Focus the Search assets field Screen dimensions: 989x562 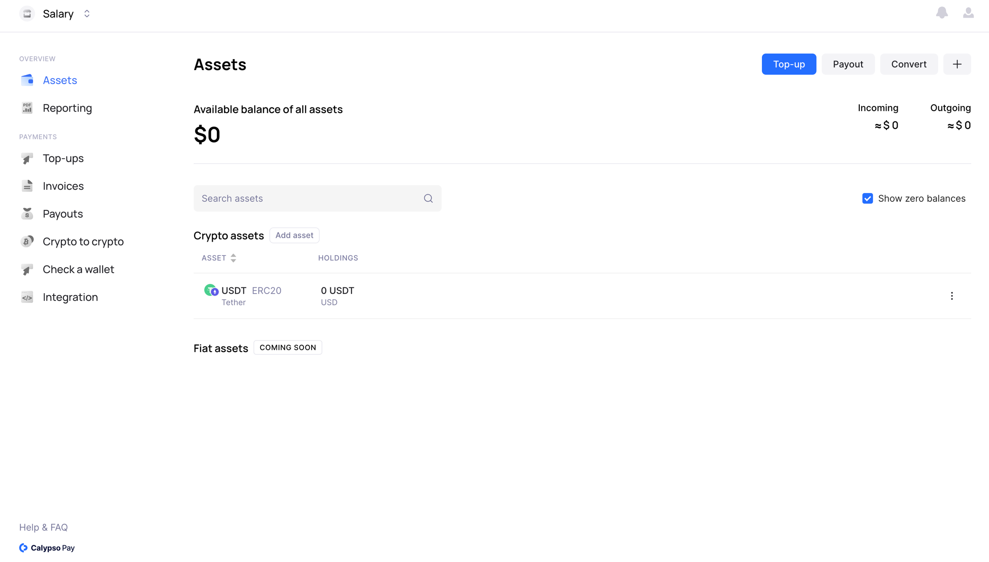click(309, 198)
